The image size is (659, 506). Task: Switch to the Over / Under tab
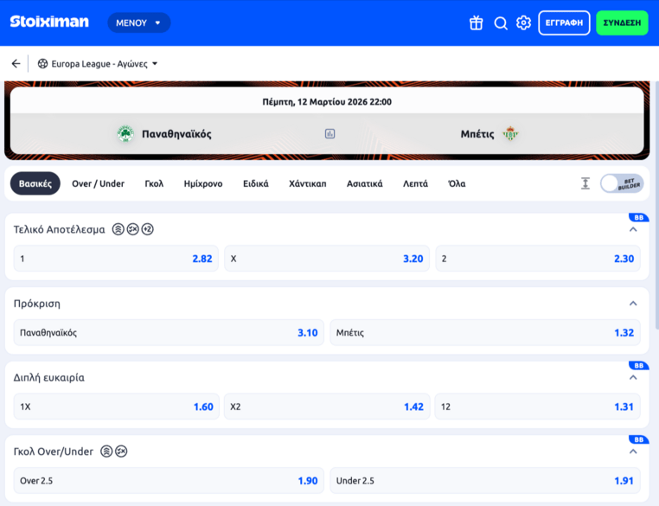point(98,183)
